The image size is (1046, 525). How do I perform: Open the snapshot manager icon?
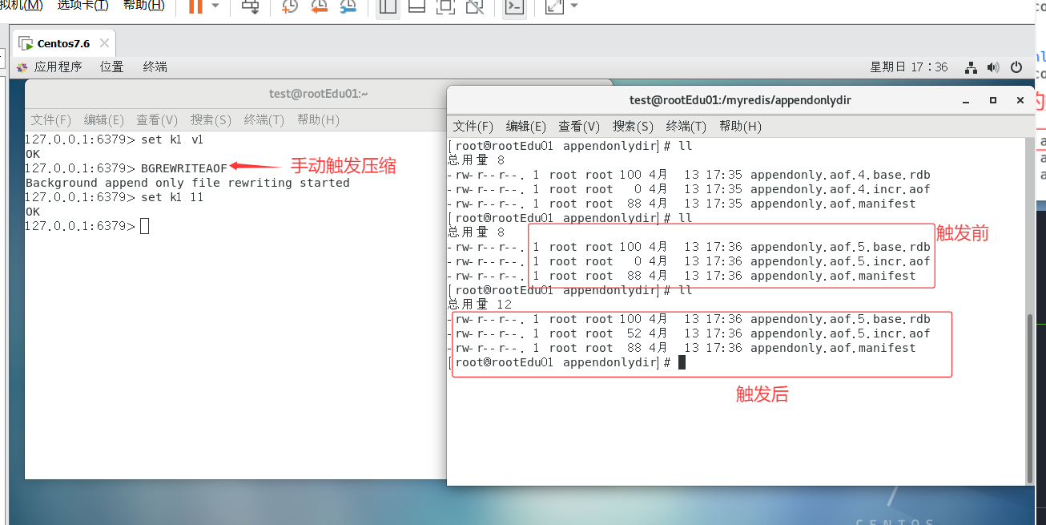348,6
